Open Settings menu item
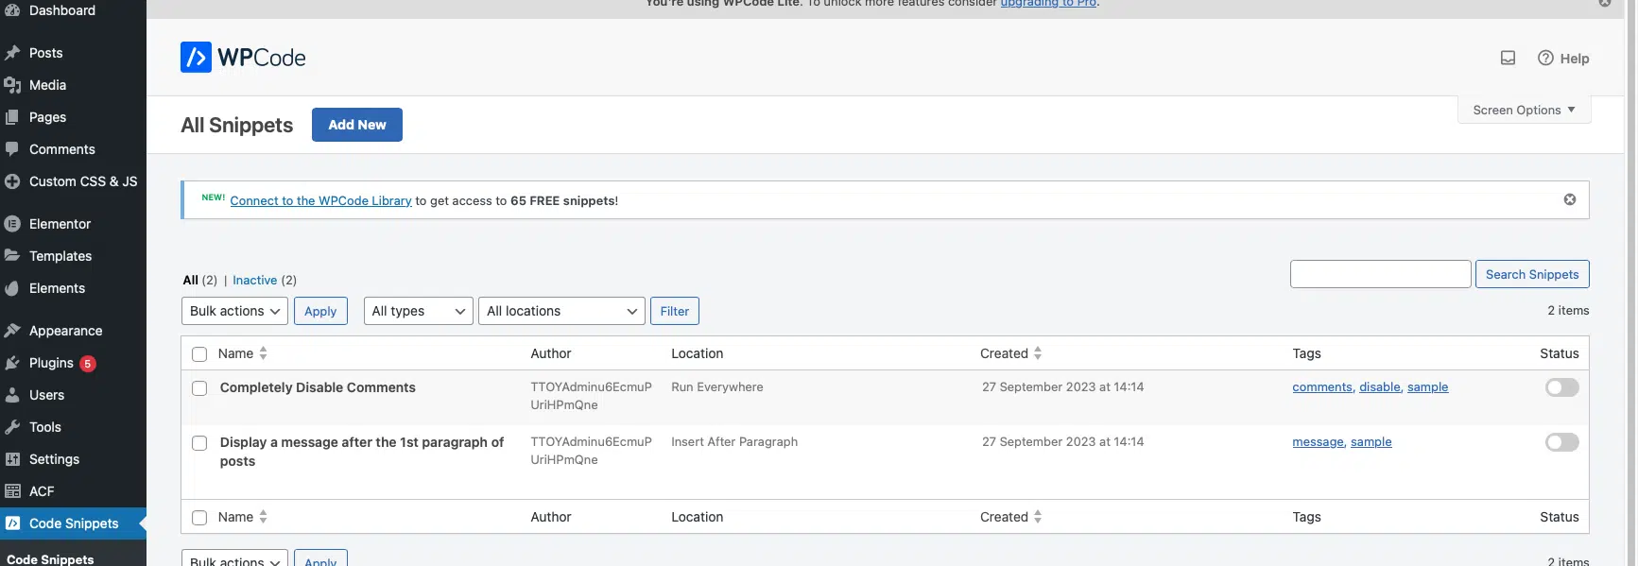Screen dimensions: 1638x566 point(54,459)
